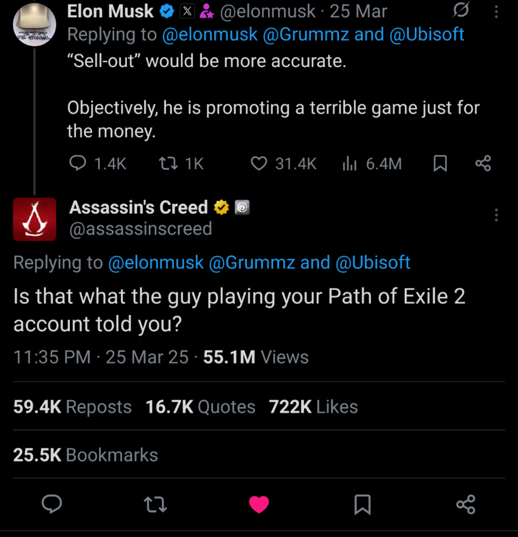The image size is (518, 537).
Task: Open the Grok icon on Elon's tweet
Action: click(x=461, y=11)
